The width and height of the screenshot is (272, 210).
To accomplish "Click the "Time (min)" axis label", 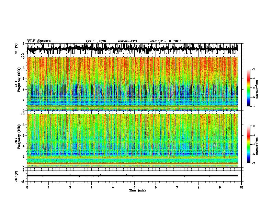I will click(x=137, y=190).
